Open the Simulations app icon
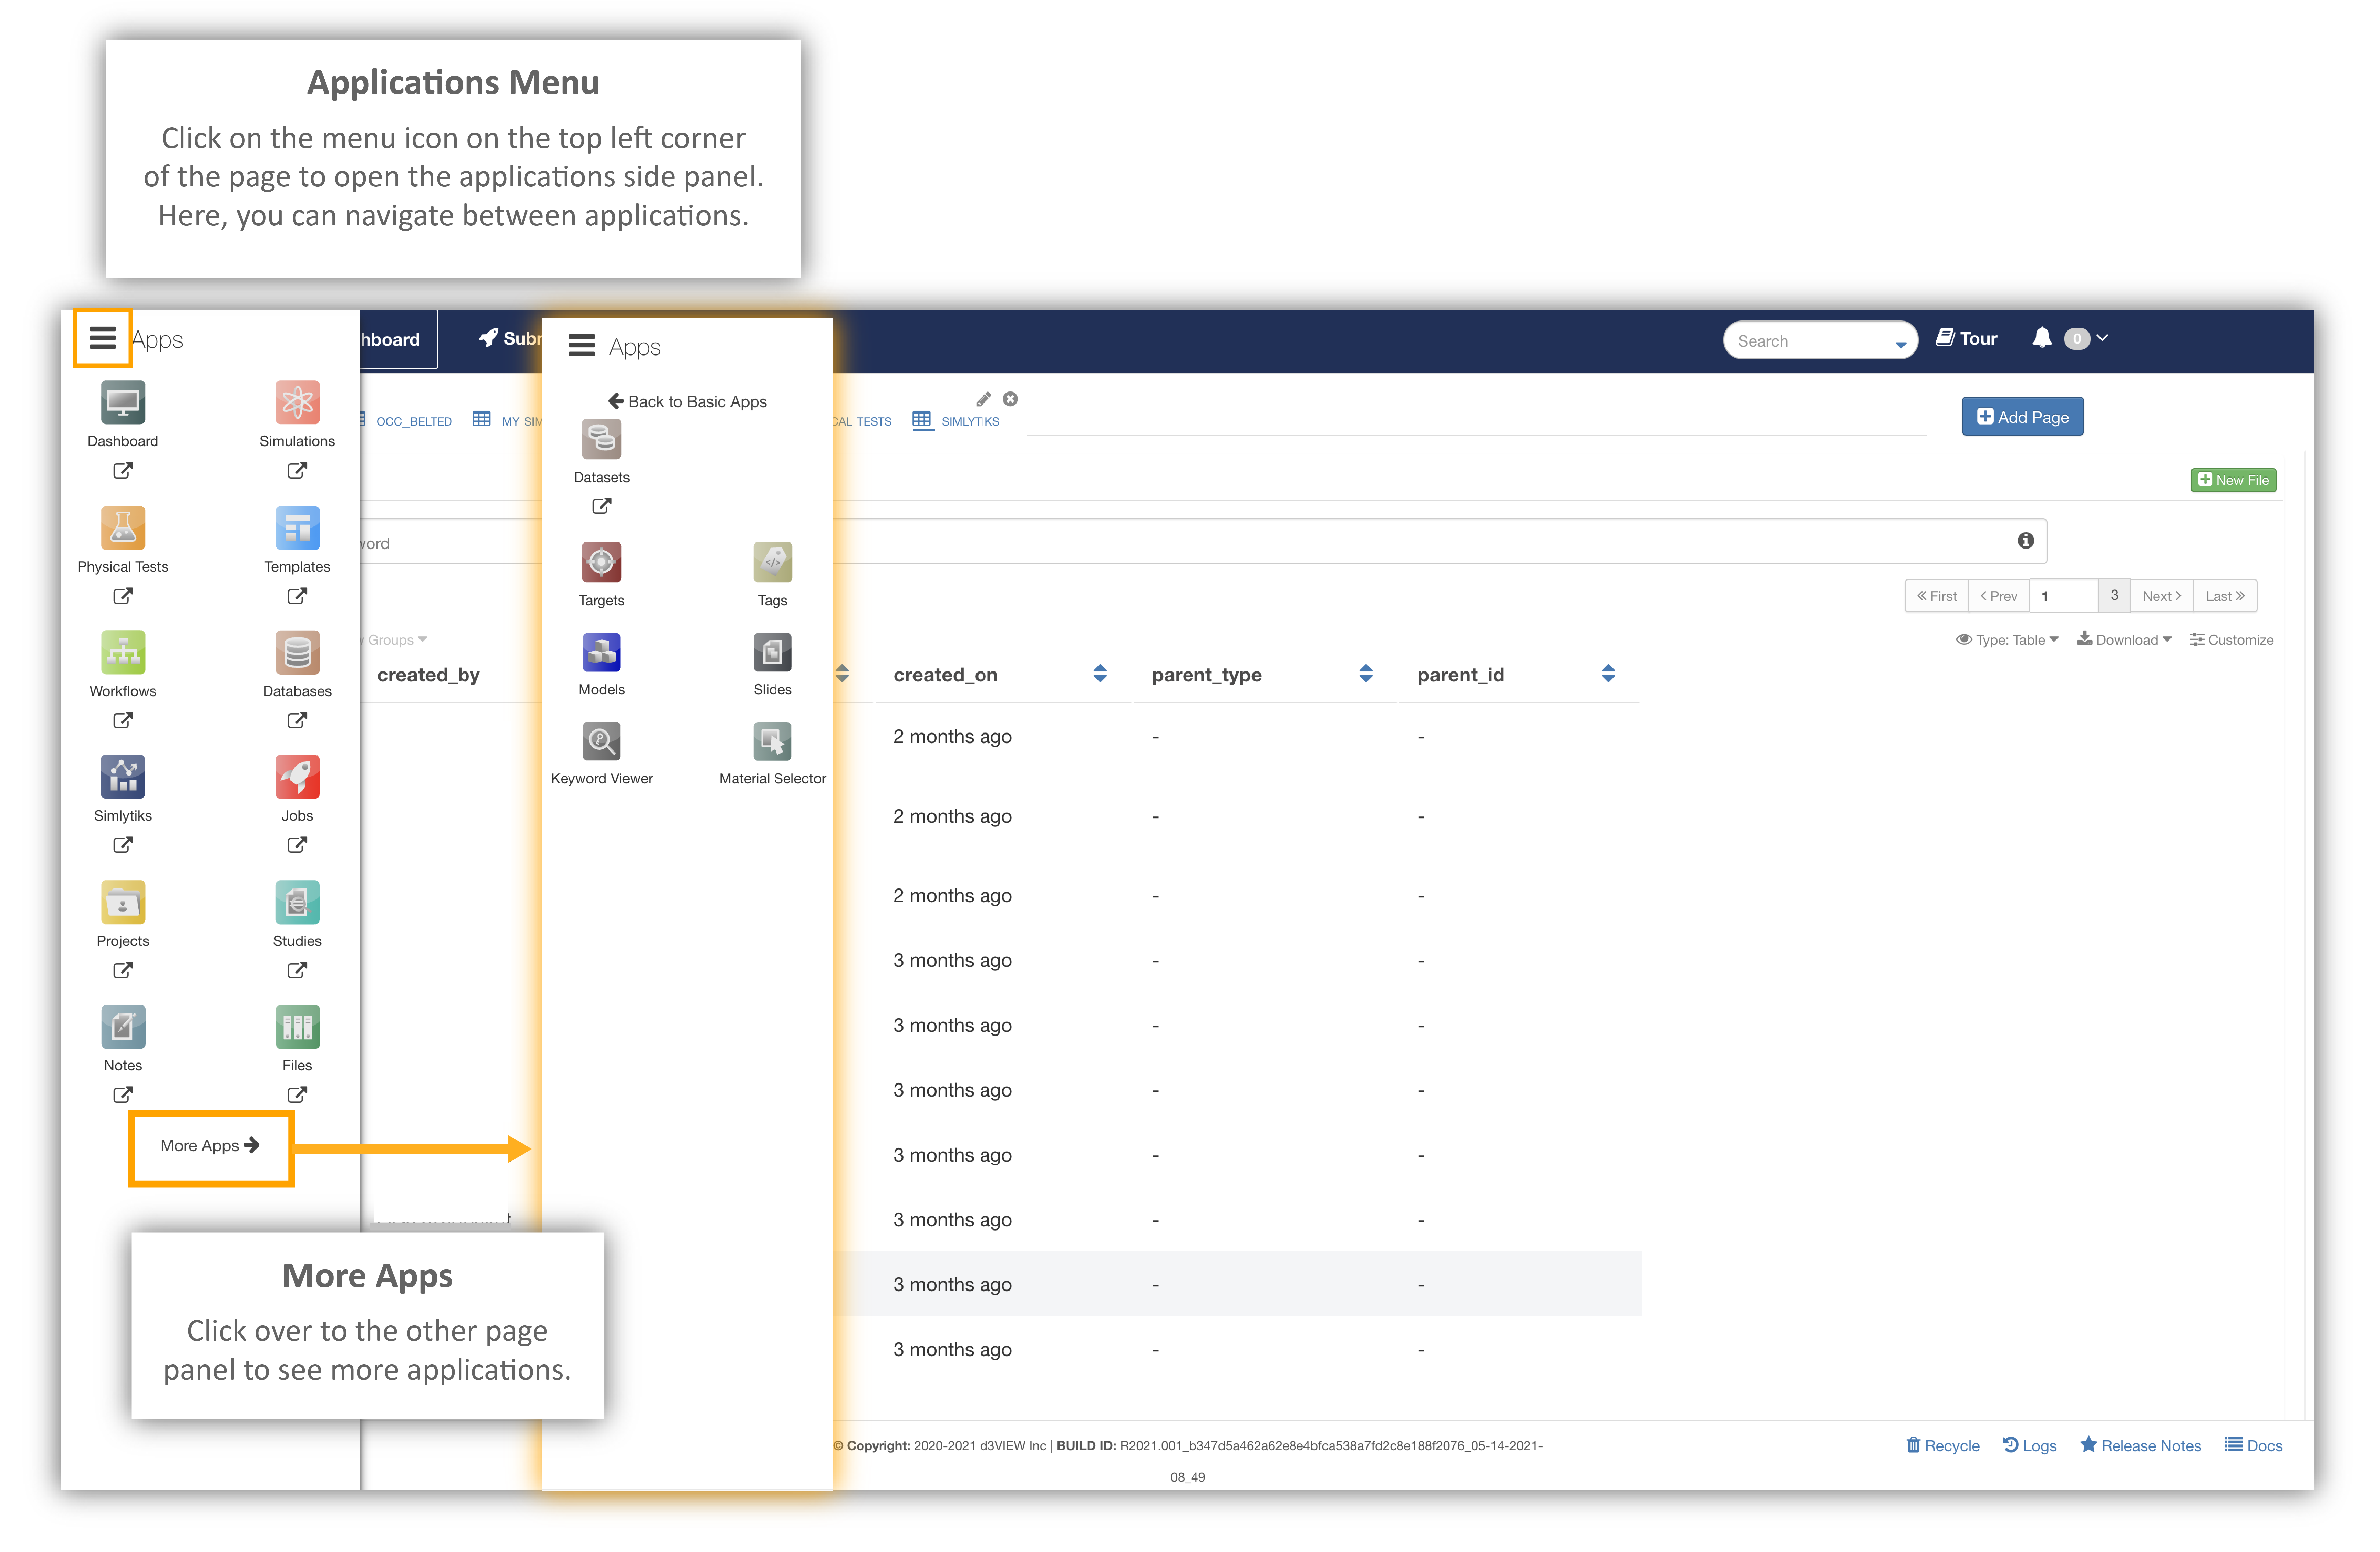Image resolution: width=2380 pixels, height=1552 pixels. [297, 402]
